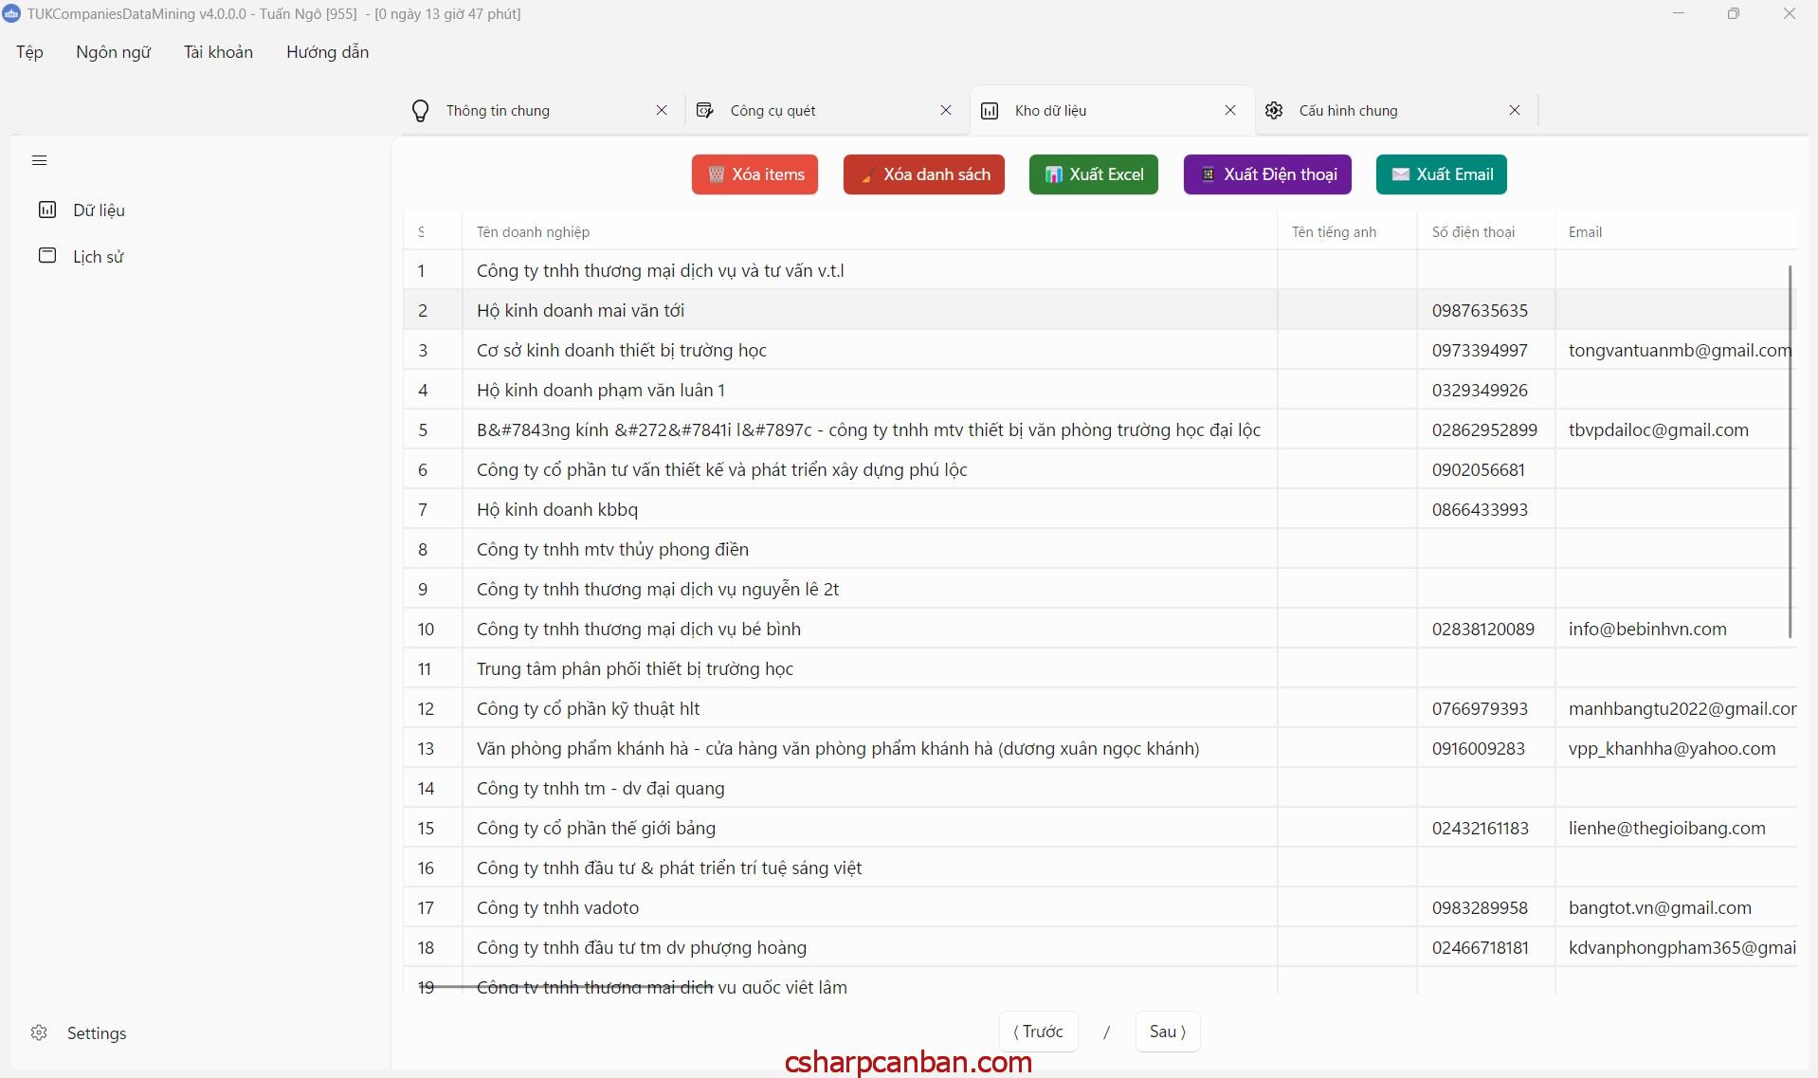Click the Kho dữ liệu tab icon
Screen dimensions: 1818x1078
pyautogui.click(x=990, y=111)
